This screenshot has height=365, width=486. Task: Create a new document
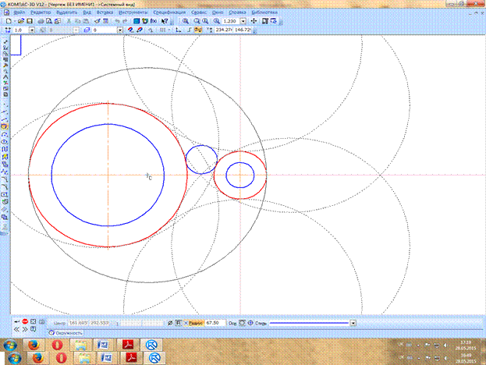(9, 21)
